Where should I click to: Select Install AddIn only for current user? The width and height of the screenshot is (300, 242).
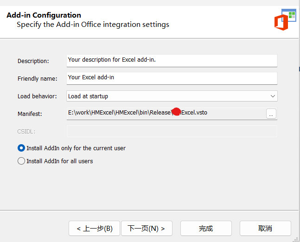click(21, 148)
